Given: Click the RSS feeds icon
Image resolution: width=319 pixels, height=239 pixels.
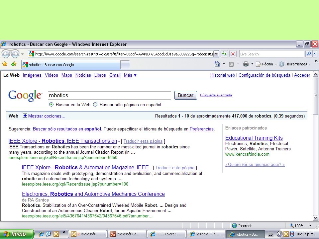Looking at the screenshot, I should pyautogui.click(x=231, y=64).
